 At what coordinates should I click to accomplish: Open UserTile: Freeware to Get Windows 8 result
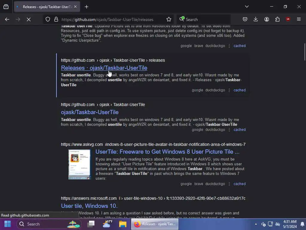tap(167, 152)
